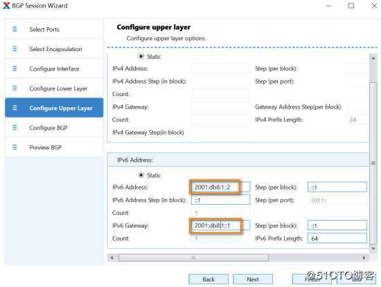
Task: Click IPv6 Gateway Step (per block) field
Action: coord(337,225)
